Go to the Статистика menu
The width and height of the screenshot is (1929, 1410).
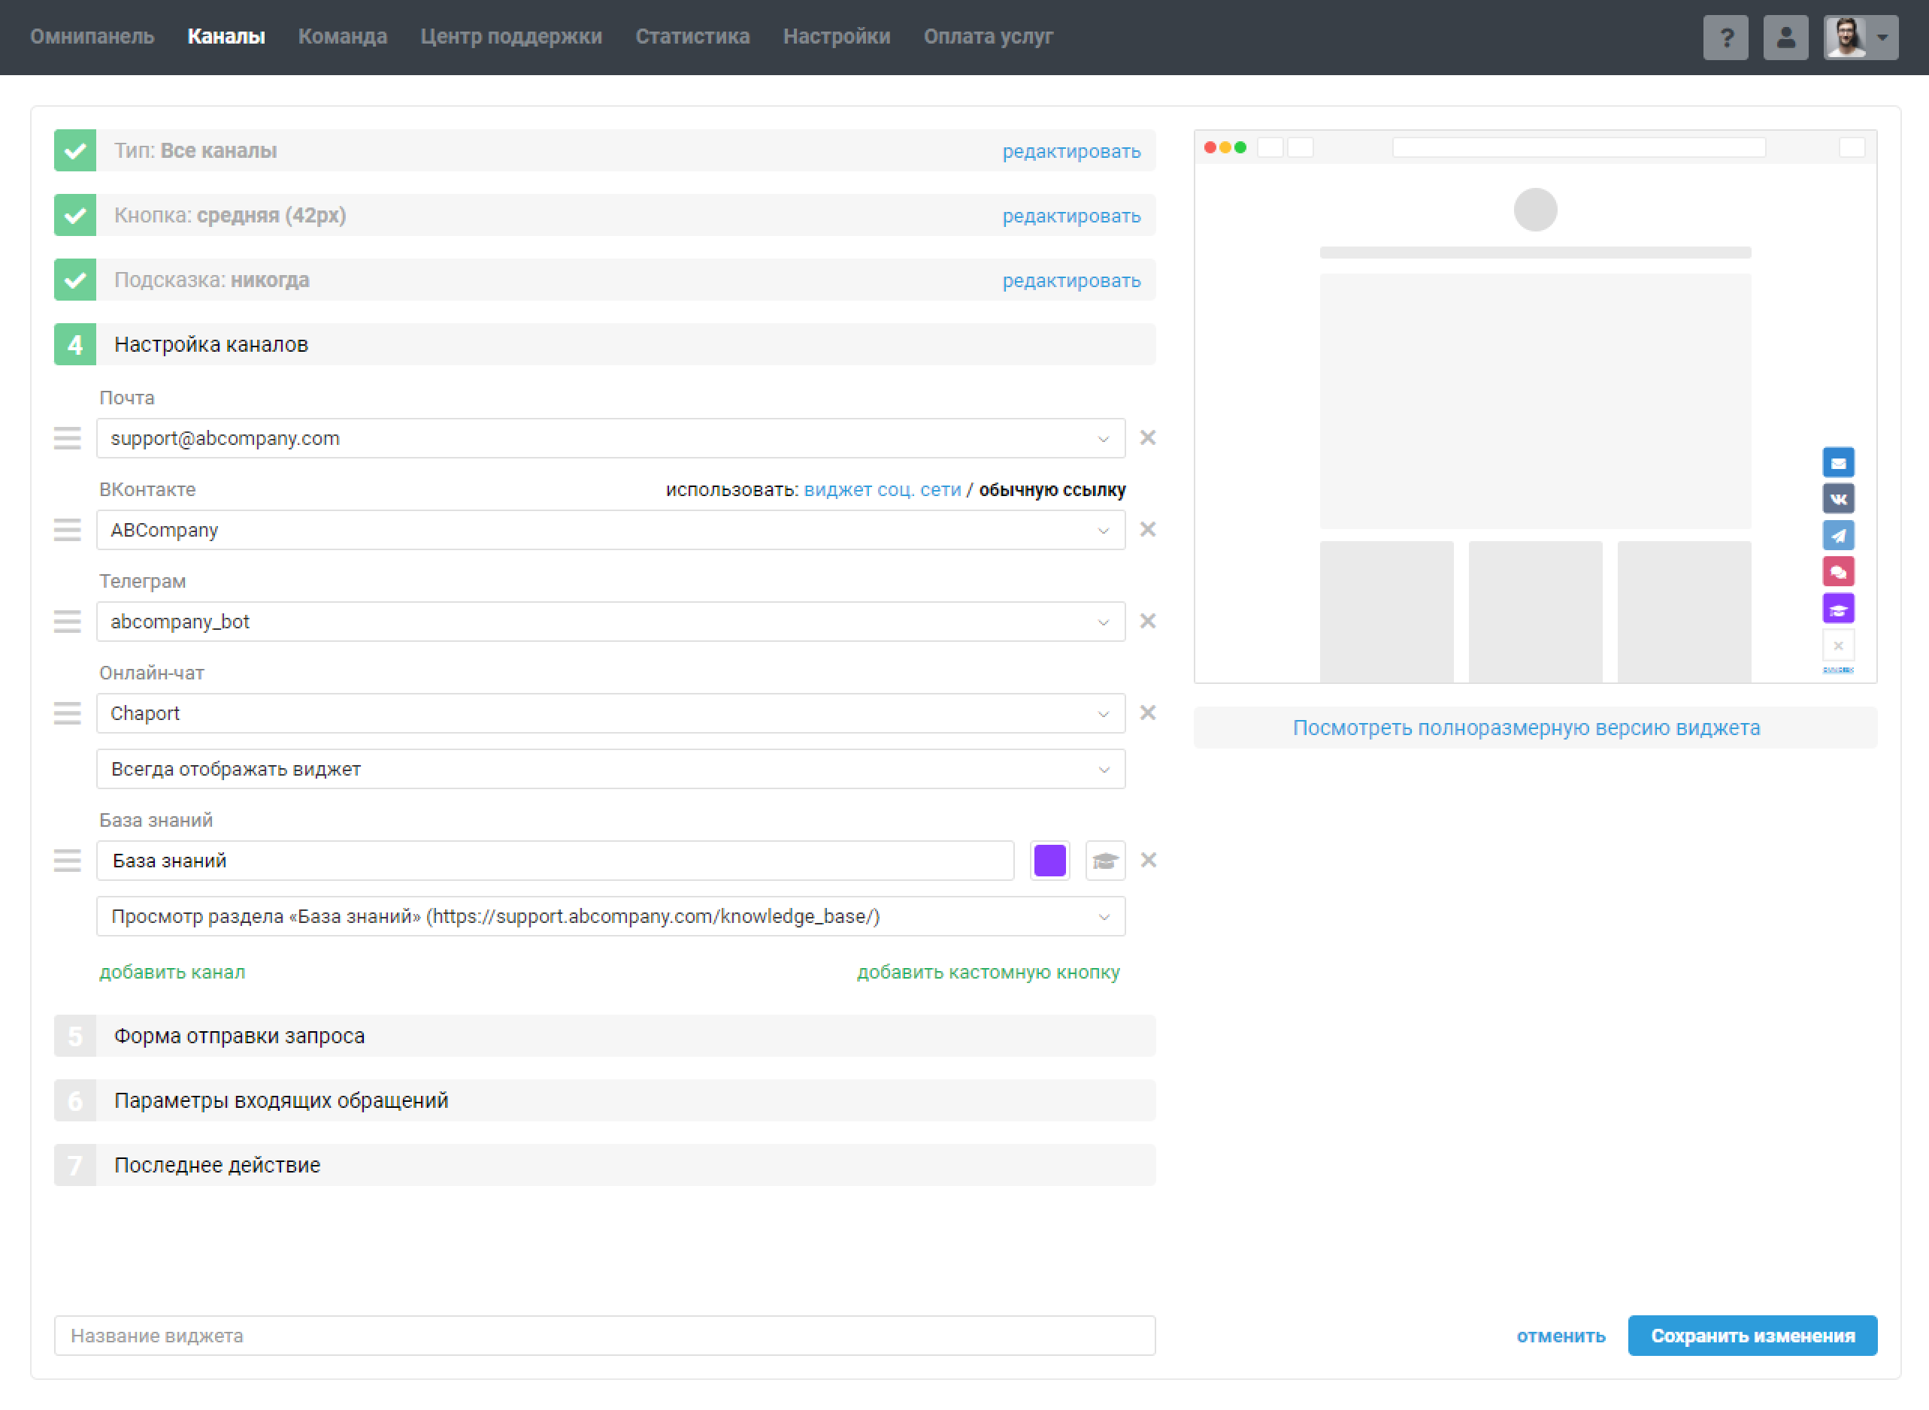(692, 37)
